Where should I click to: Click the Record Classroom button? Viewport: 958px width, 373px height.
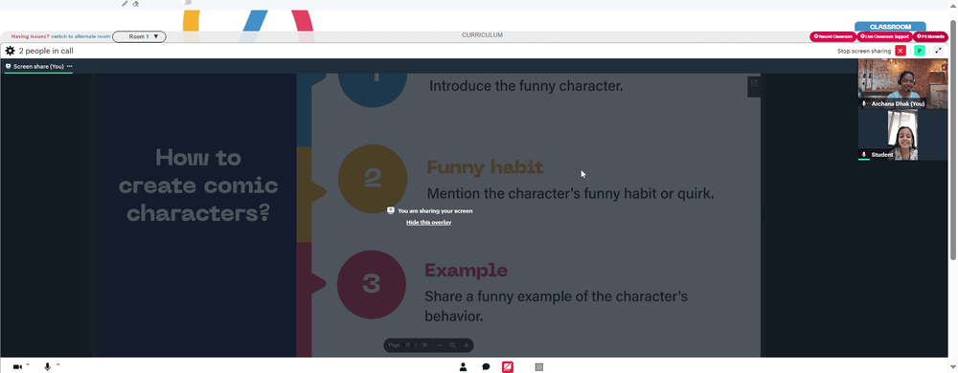(833, 37)
